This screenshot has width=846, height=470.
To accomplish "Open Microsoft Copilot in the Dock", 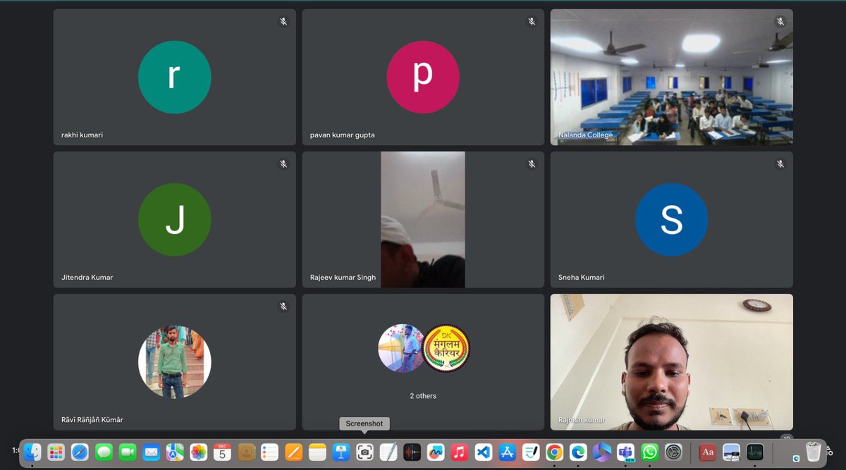I will pos(601,452).
